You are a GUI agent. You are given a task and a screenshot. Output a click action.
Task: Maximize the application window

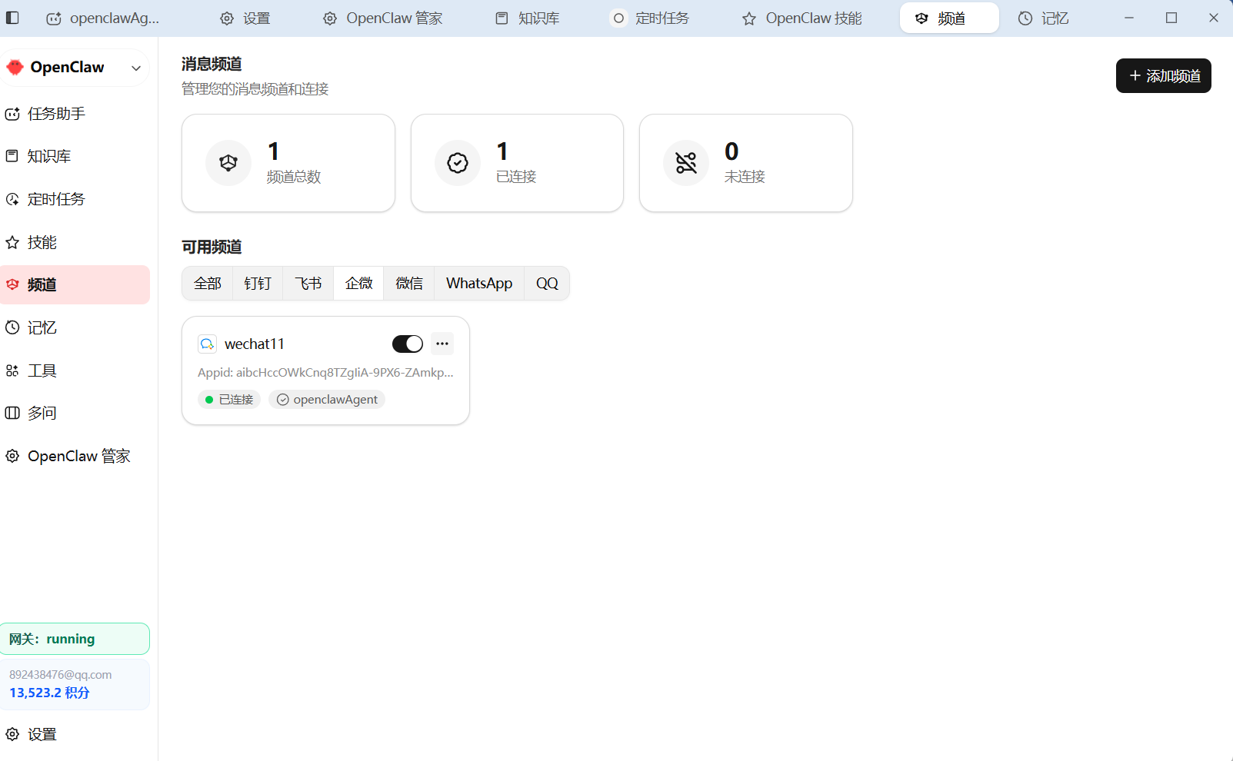(x=1171, y=18)
